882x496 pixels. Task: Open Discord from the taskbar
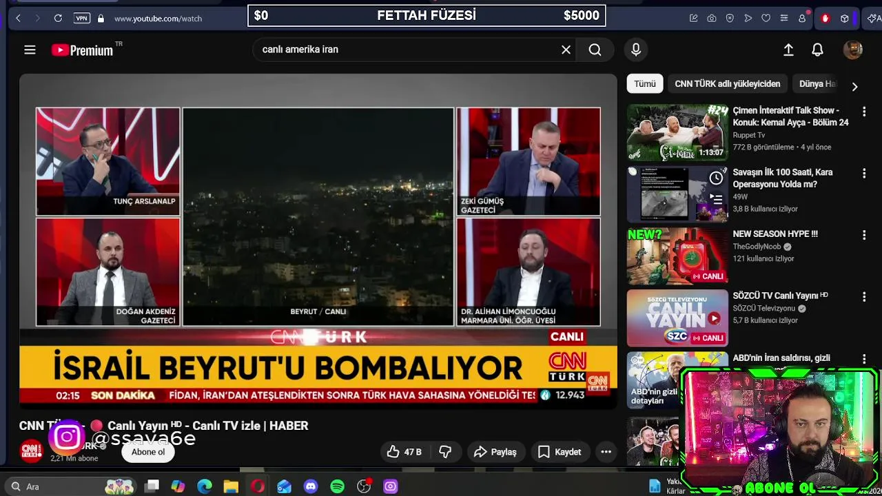tap(311, 486)
